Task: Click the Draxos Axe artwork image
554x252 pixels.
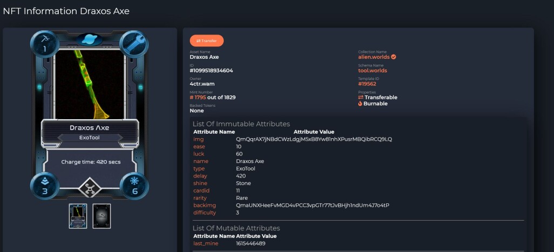Action: tap(90, 85)
